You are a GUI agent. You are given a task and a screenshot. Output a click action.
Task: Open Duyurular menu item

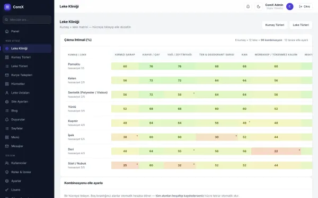click(27, 119)
